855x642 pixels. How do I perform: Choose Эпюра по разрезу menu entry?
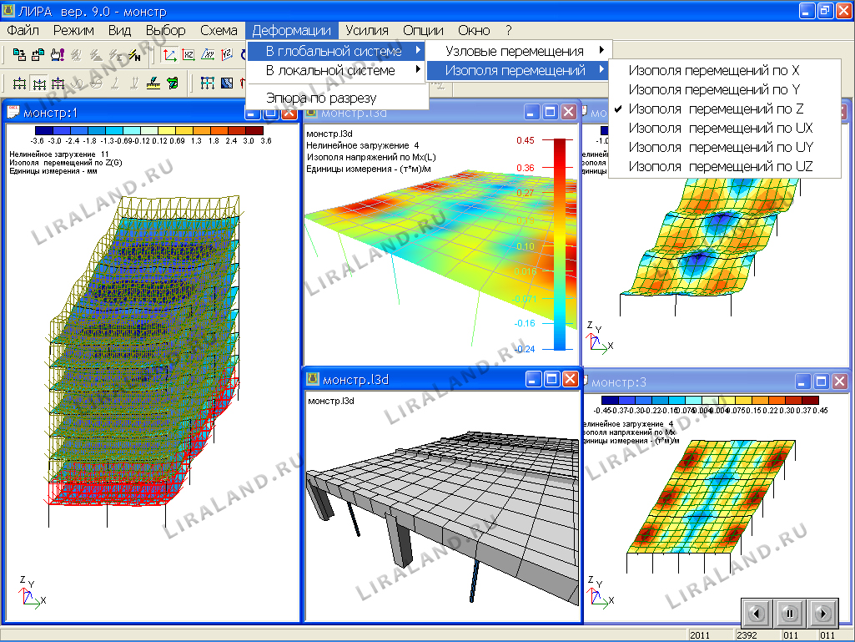[321, 99]
